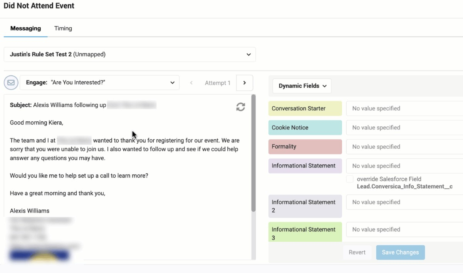Click the Conversation Starter value field
This screenshot has height=273, width=463.
404,109
